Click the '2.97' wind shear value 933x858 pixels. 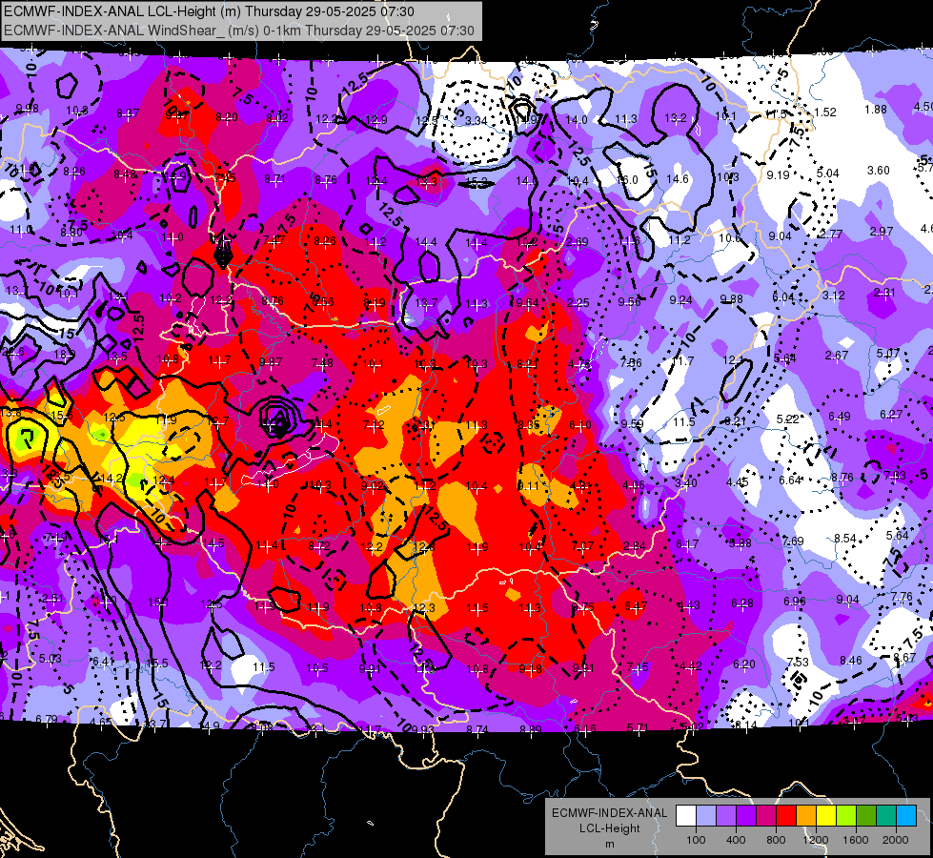[882, 231]
